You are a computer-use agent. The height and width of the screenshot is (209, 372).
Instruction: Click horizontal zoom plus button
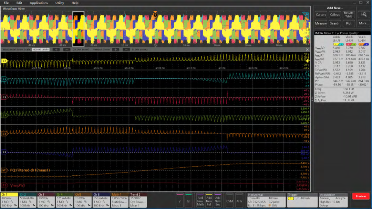coord(56,49)
